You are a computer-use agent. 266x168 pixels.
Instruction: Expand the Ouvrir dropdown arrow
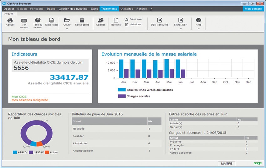click(x=67, y=29)
